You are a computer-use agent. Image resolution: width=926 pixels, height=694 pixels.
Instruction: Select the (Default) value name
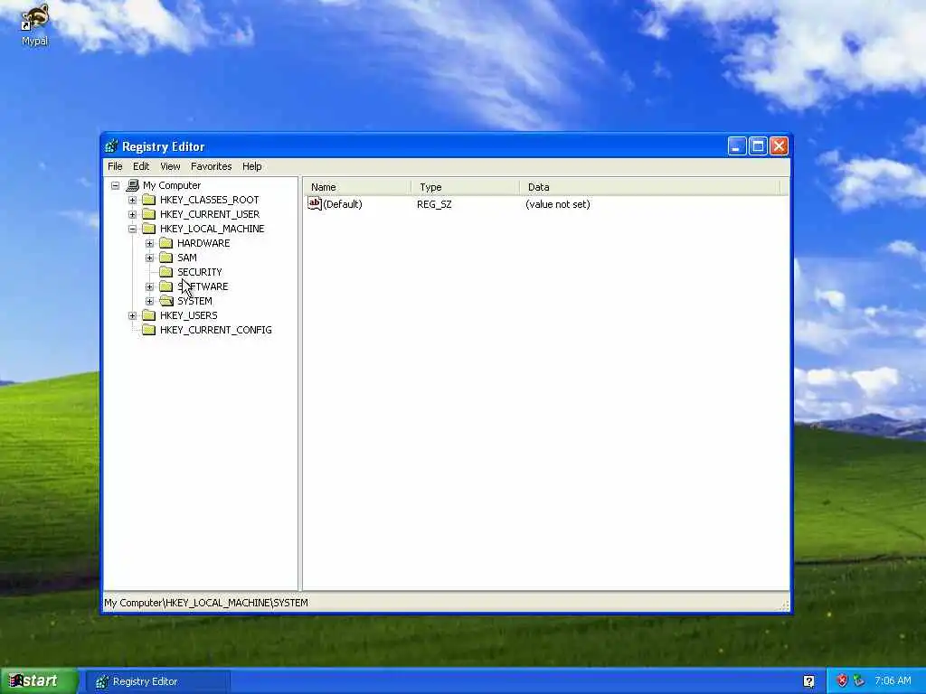pyautogui.click(x=343, y=204)
